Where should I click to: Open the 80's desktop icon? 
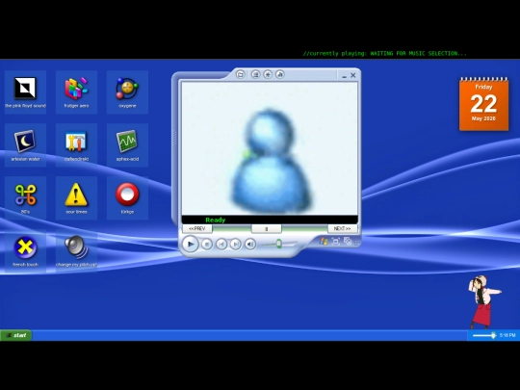[25, 197]
